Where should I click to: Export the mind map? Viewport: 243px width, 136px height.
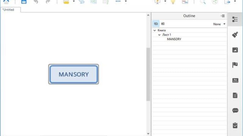[227, 2]
